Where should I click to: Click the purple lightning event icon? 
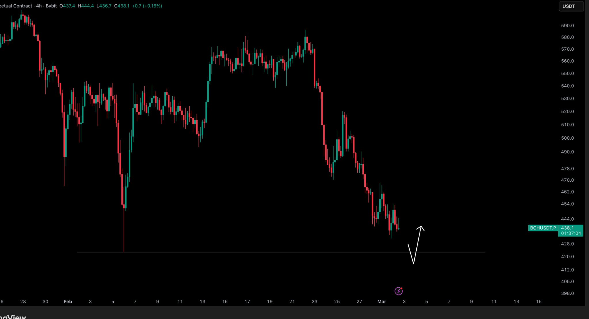(x=399, y=291)
